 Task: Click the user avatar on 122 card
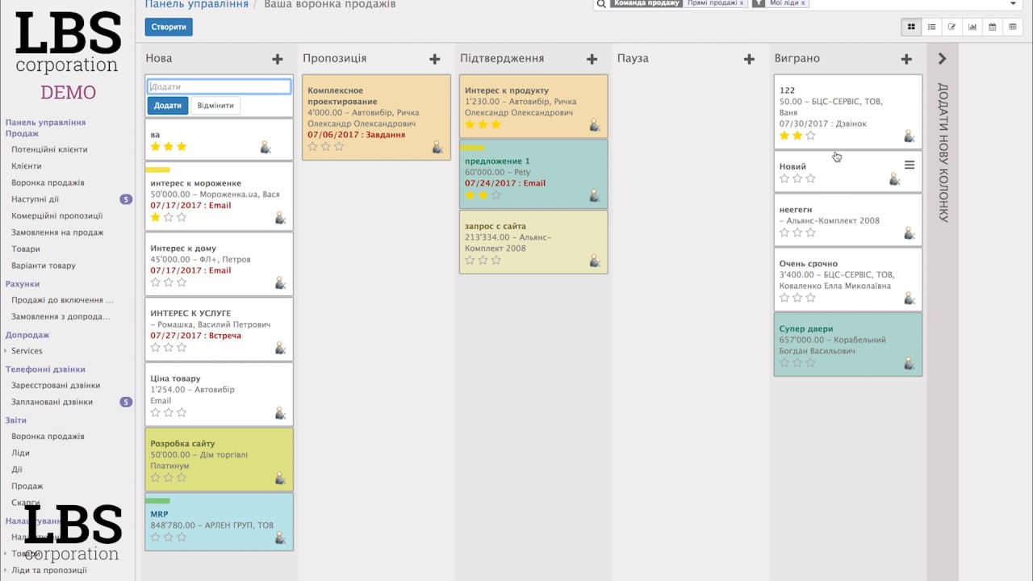[910, 136]
